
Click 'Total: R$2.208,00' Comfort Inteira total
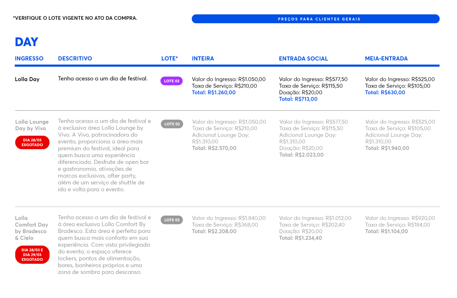(x=214, y=231)
